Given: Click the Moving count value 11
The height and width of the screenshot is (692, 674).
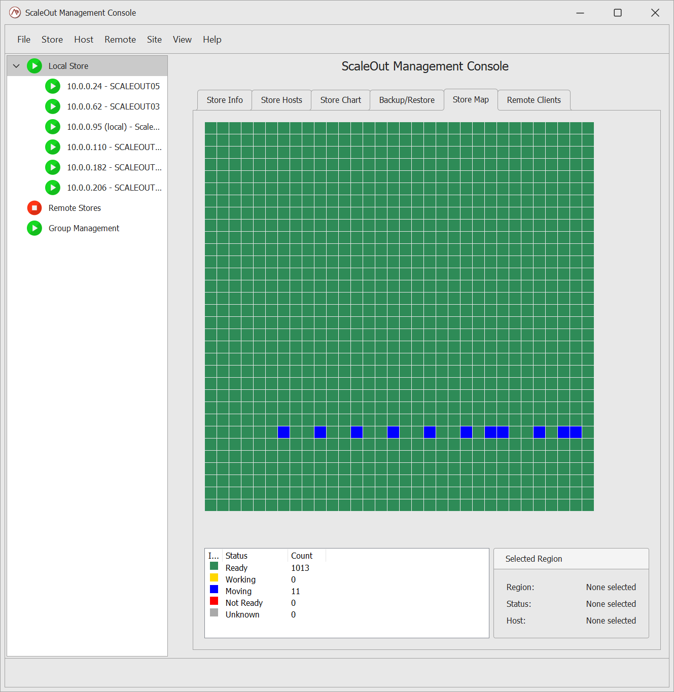Looking at the screenshot, I should point(296,591).
